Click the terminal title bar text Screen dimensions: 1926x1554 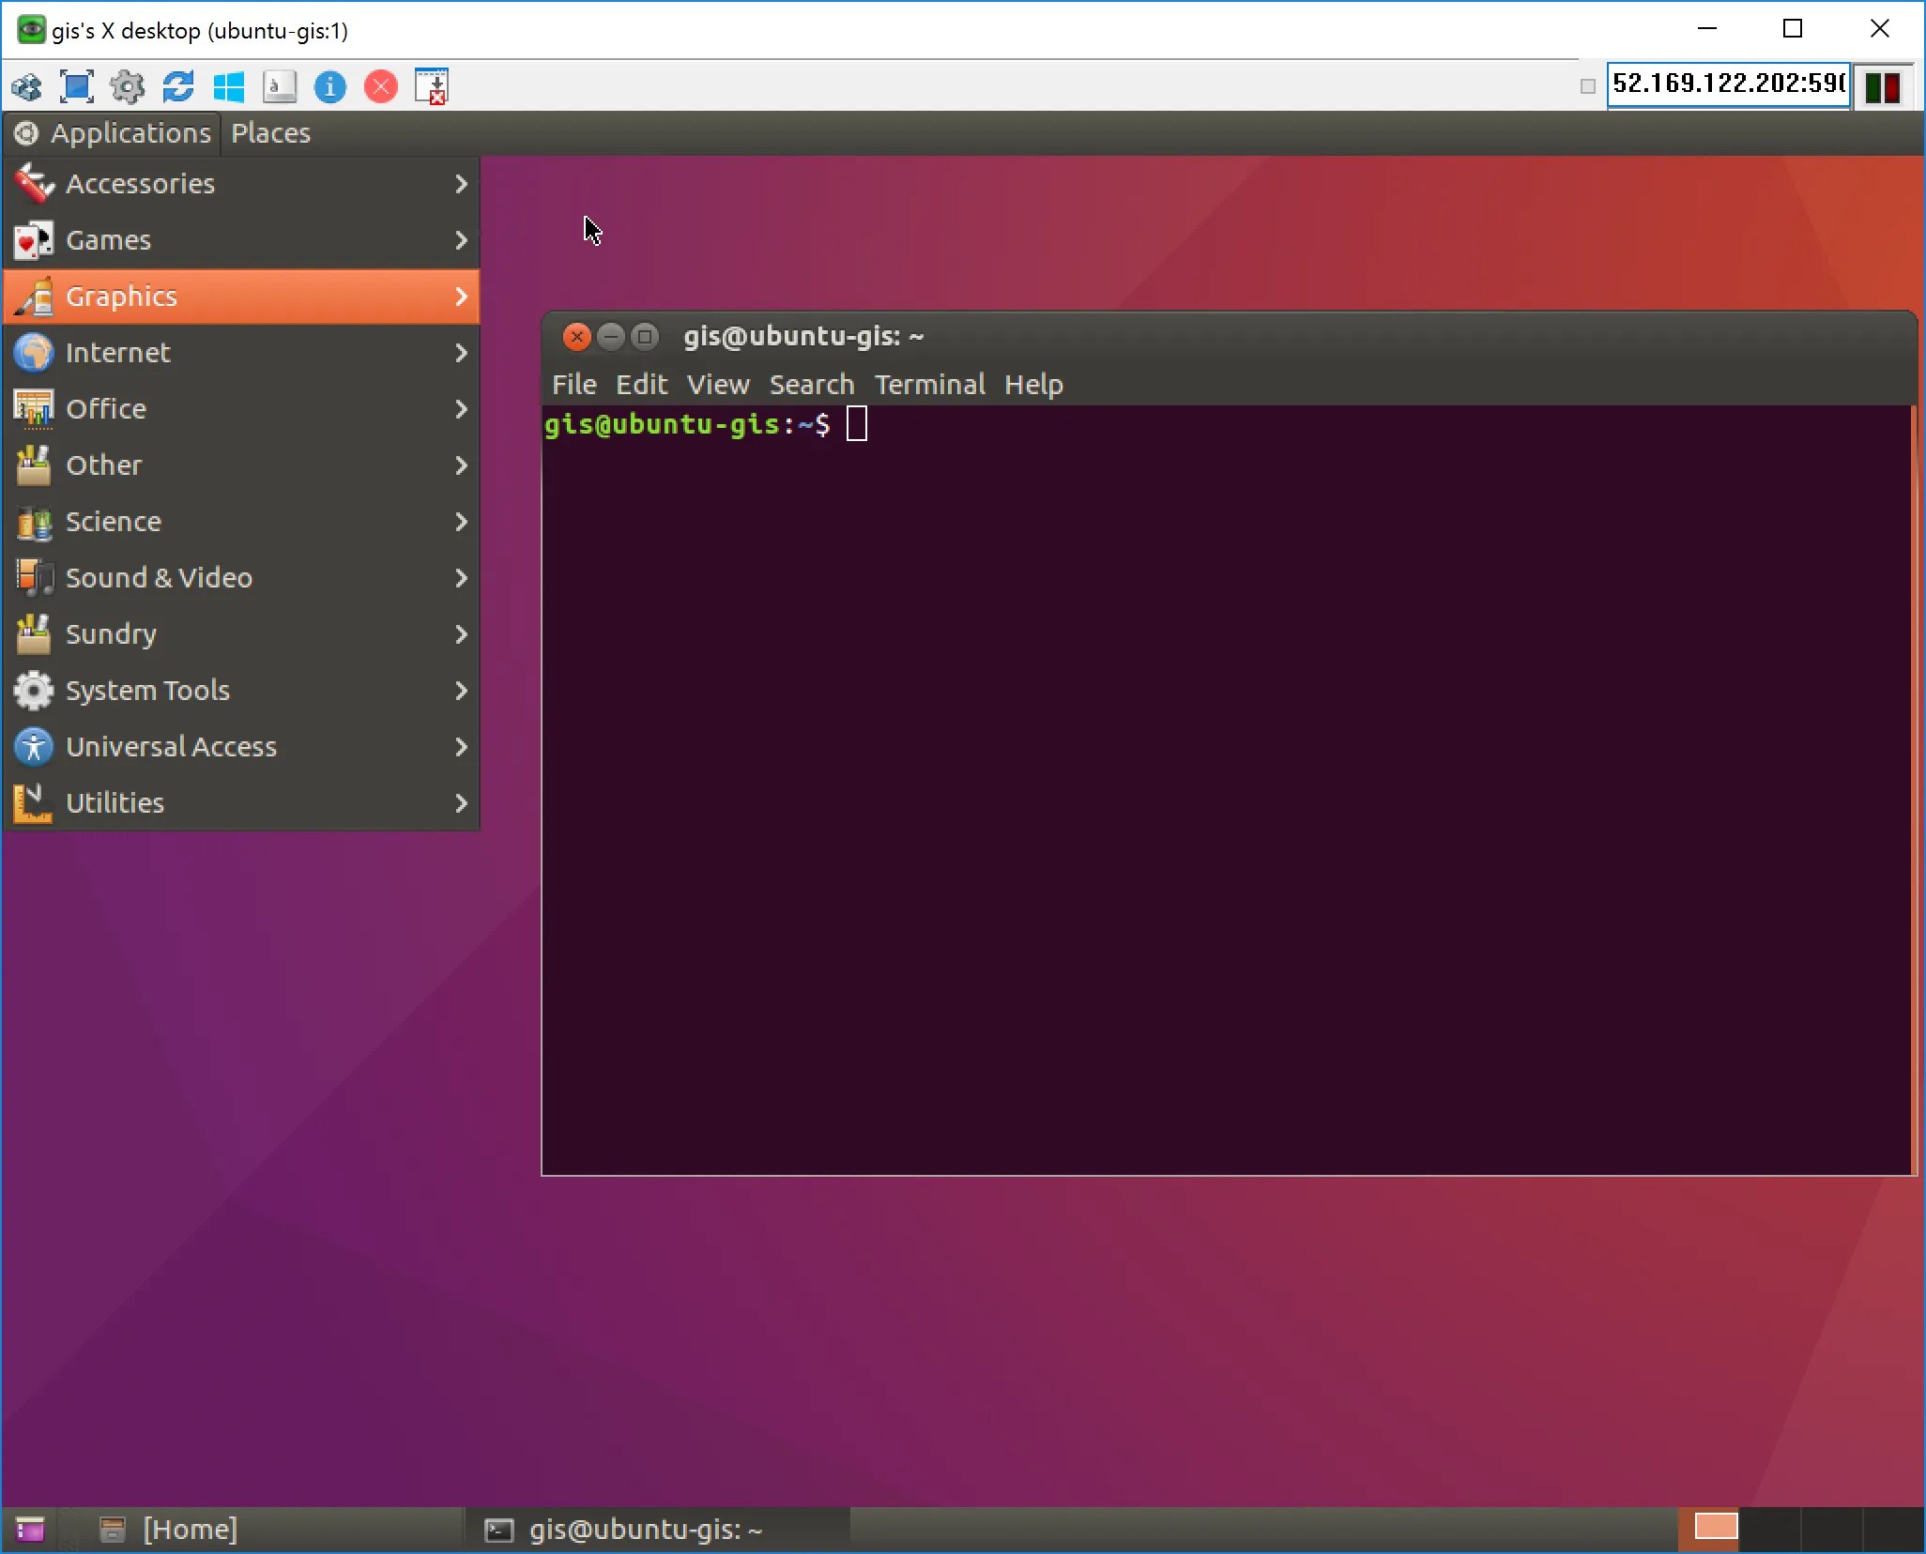[x=803, y=336]
